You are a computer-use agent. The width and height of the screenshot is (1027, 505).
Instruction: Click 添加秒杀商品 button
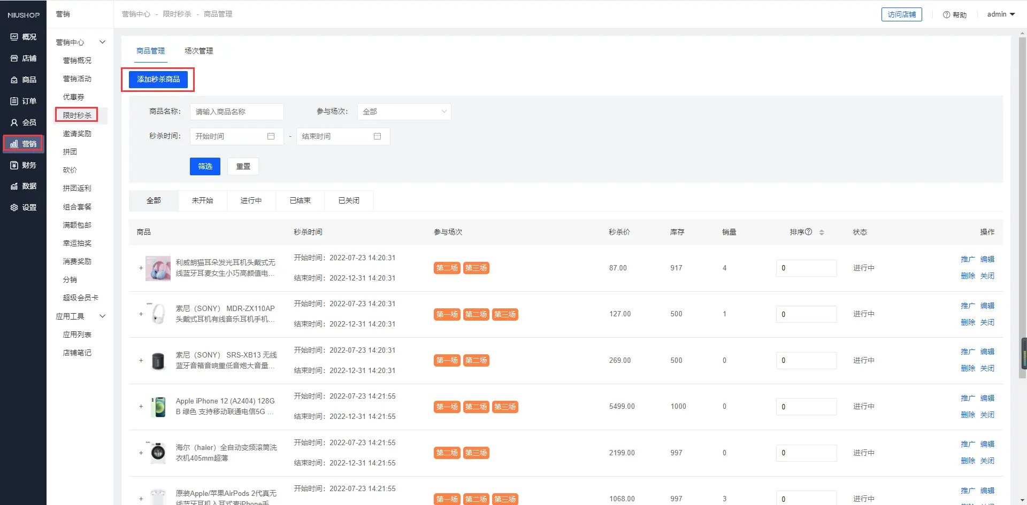coord(158,79)
